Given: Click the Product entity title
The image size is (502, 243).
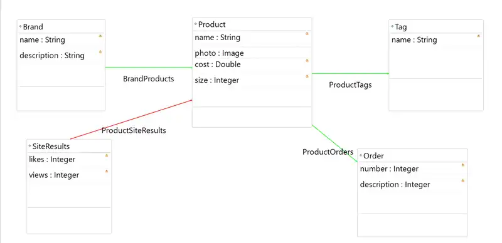Looking at the screenshot, I should click(x=212, y=24).
